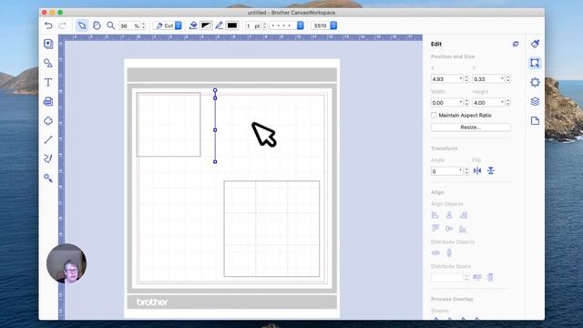Open Y position 0.33 dropdown arrow

[502, 79]
